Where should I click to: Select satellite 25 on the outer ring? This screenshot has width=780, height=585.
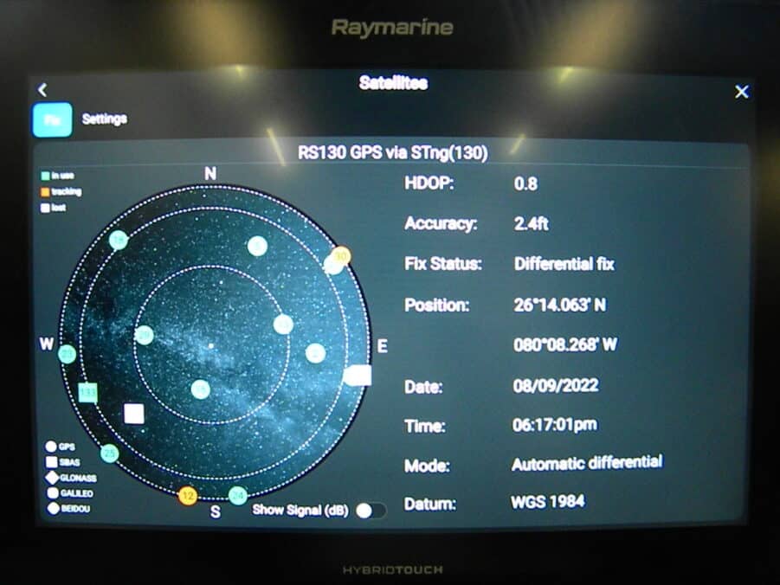point(109,453)
